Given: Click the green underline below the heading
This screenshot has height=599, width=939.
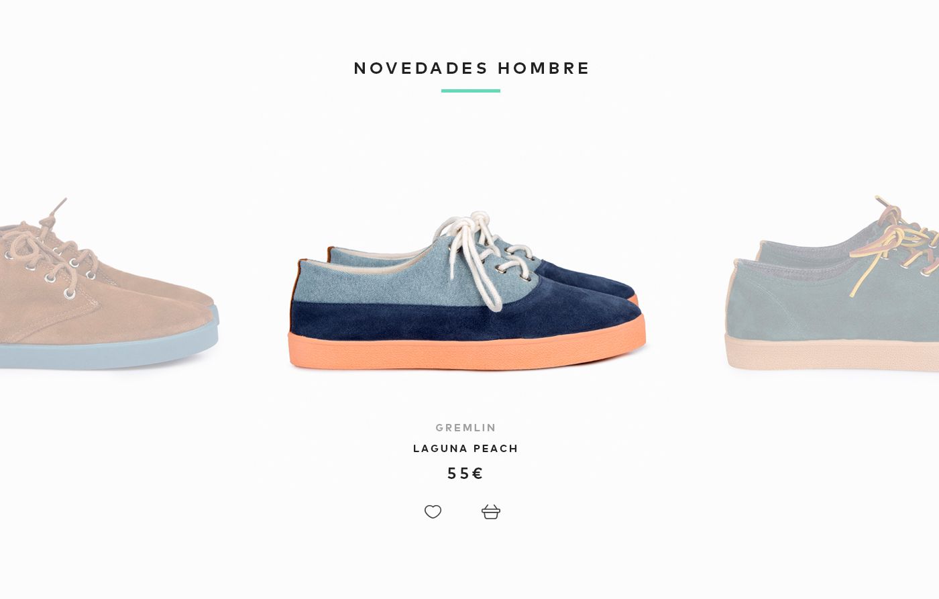Looking at the screenshot, I should coord(471,91).
